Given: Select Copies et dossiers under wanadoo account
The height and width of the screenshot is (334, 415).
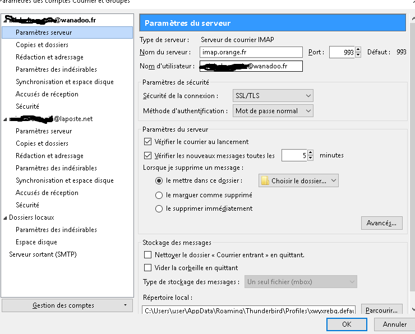Looking at the screenshot, I should click(42, 45).
